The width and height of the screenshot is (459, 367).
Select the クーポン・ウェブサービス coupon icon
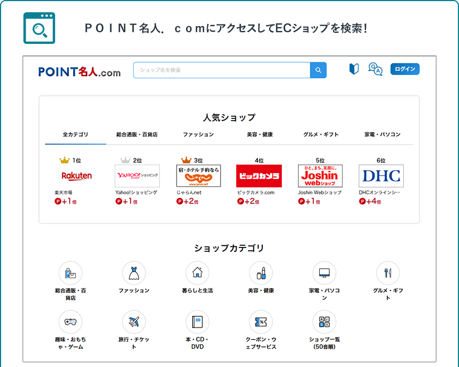[x=261, y=322]
